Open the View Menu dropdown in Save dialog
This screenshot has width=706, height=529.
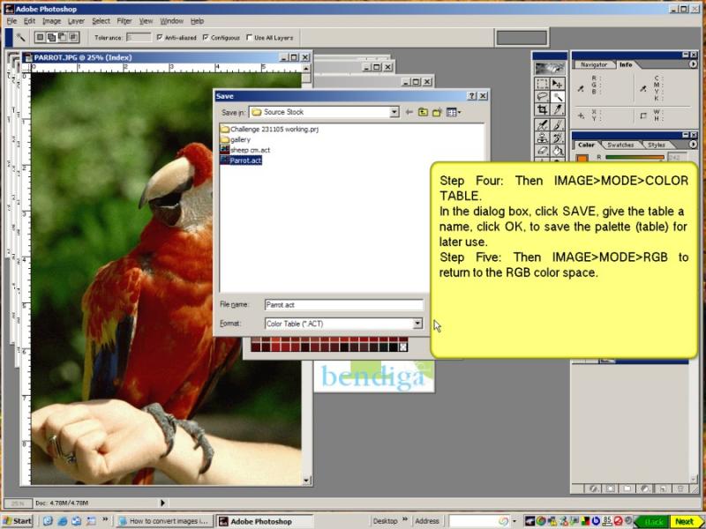click(x=454, y=112)
